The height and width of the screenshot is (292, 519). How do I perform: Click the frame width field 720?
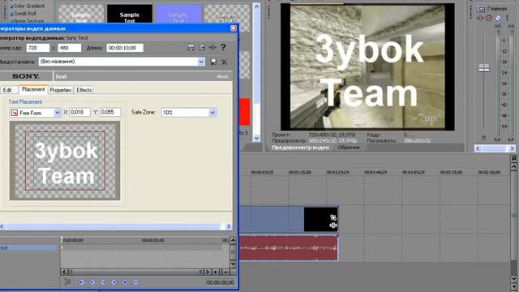[38, 48]
